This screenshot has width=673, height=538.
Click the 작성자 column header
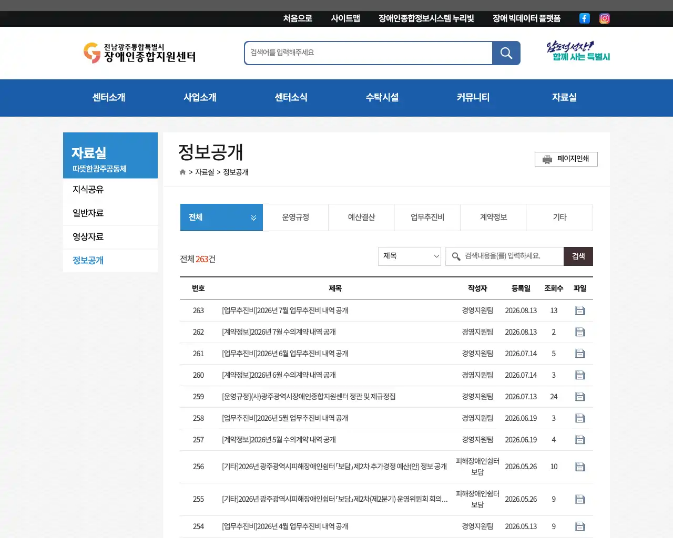[x=477, y=288]
